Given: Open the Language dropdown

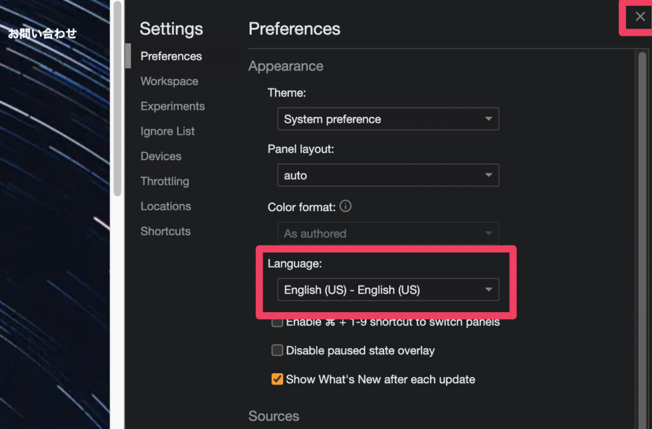Looking at the screenshot, I should point(387,290).
